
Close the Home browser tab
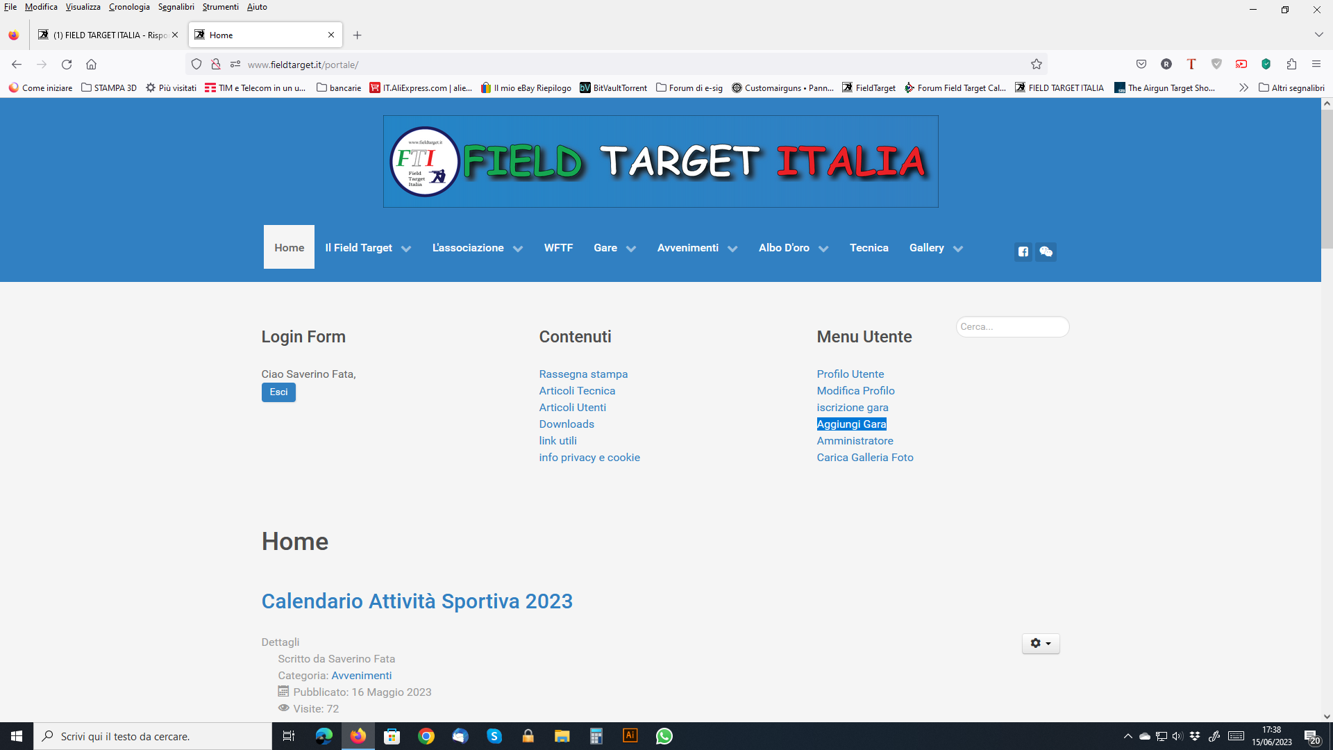pyautogui.click(x=331, y=35)
